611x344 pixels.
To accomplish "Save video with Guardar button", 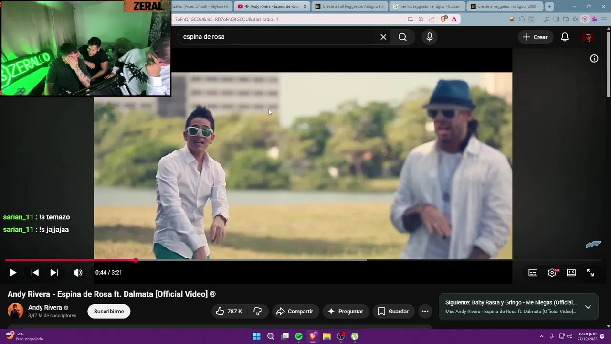I will [x=394, y=312].
